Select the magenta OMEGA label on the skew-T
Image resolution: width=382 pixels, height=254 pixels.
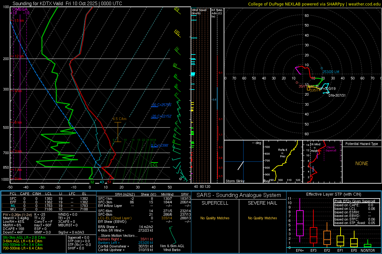20,9
